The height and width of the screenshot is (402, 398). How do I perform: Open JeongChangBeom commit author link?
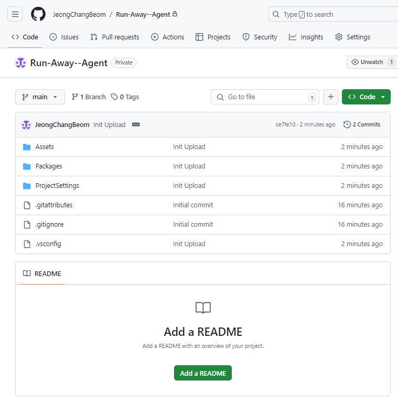(62, 124)
